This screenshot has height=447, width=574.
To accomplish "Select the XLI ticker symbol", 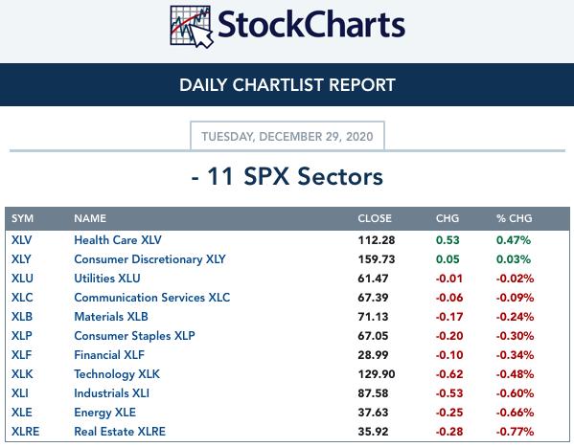I will click(x=20, y=393).
